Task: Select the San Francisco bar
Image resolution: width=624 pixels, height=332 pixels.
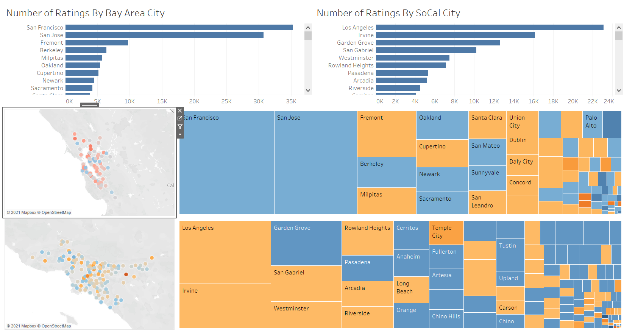Action: (179, 28)
